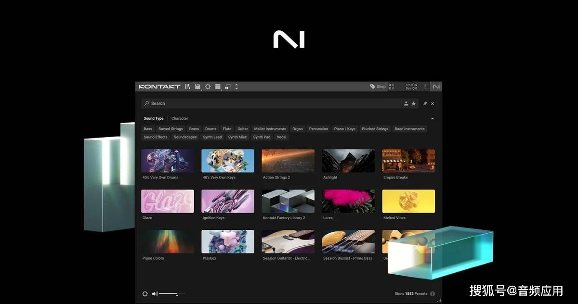Enable the Drums sound type filter
578x304 pixels.
[210, 128]
